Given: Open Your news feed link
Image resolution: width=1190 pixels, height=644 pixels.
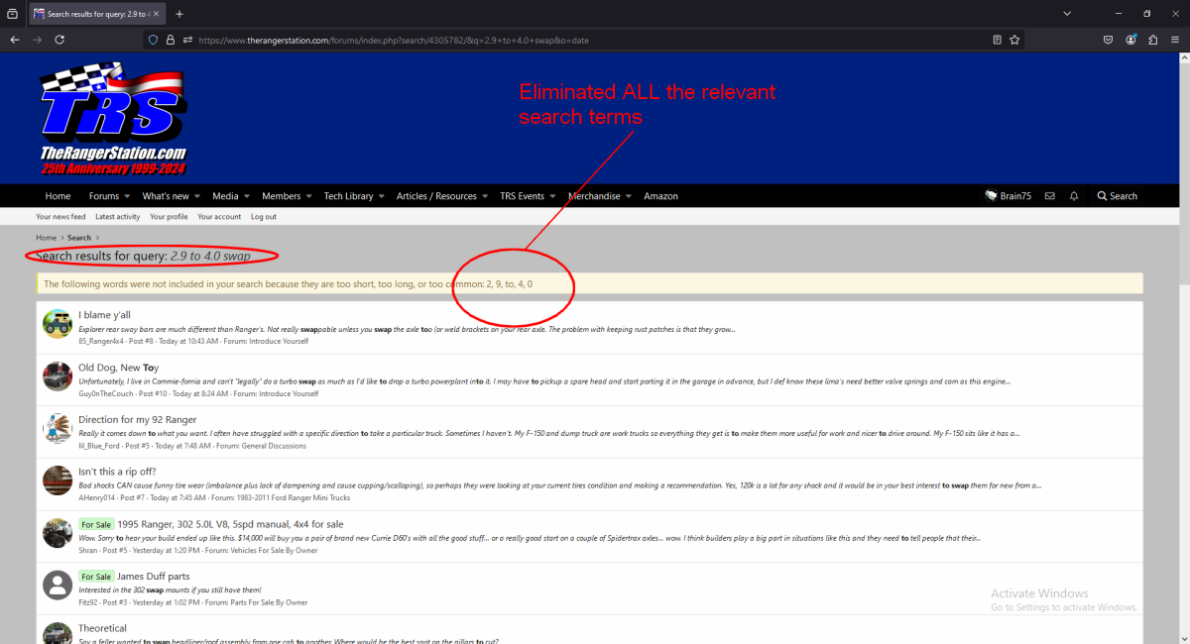Looking at the screenshot, I should click(x=60, y=217).
